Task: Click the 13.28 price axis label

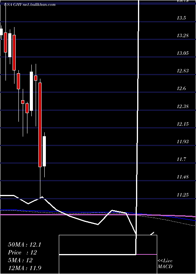Action: 183,36
